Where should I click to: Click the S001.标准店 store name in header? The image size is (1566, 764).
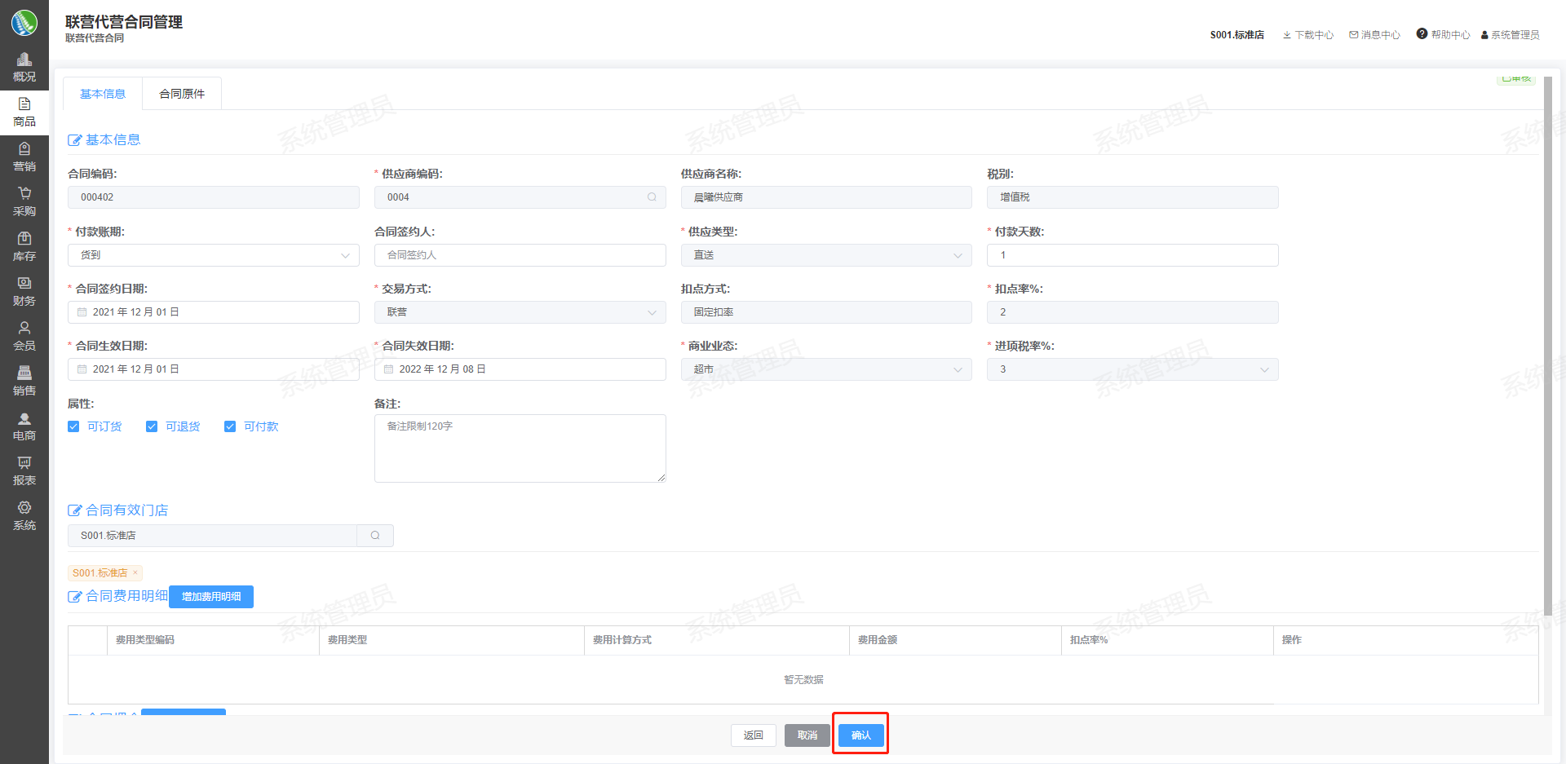pos(1237,35)
